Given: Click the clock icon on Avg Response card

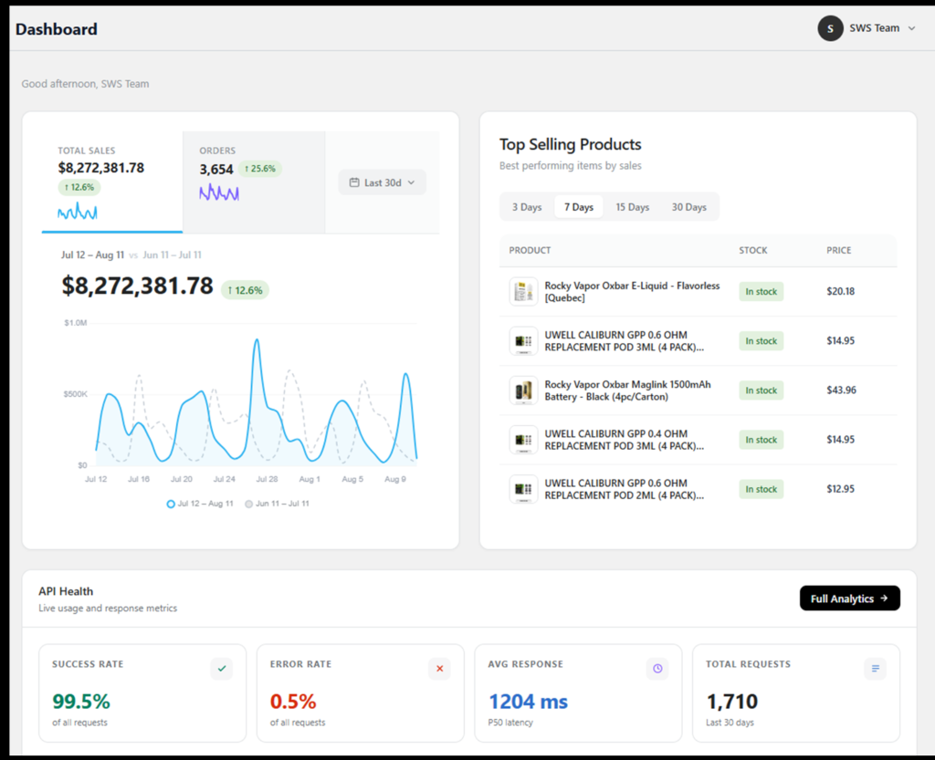Looking at the screenshot, I should (x=657, y=669).
